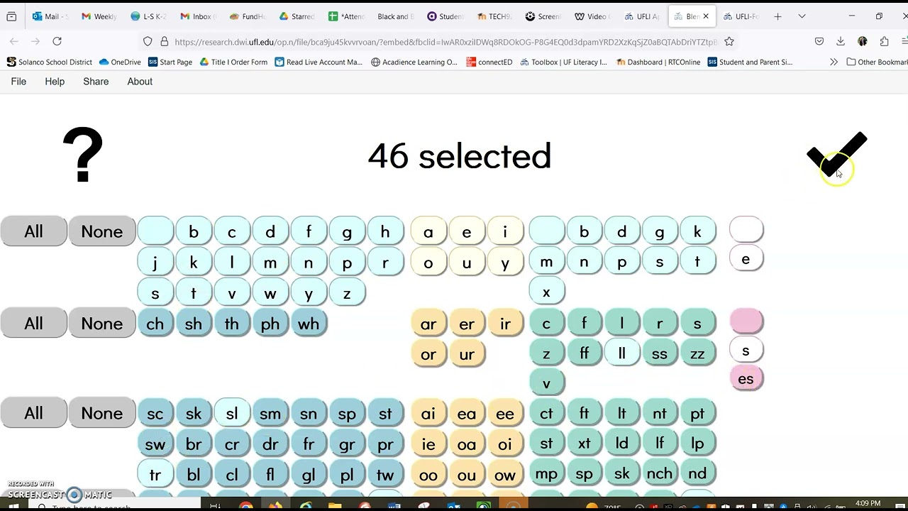Switch to the TECH9 browser tab

(x=494, y=16)
